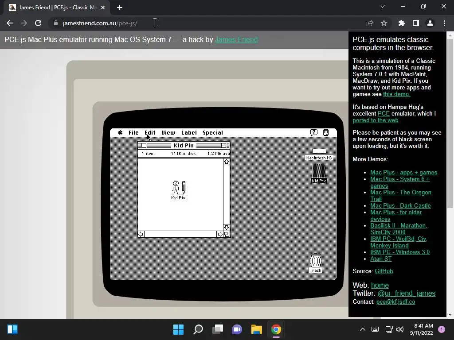Screen dimensions: 454x340
Task: Open the Chrome three-dot menu
Action: (x=444, y=23)
